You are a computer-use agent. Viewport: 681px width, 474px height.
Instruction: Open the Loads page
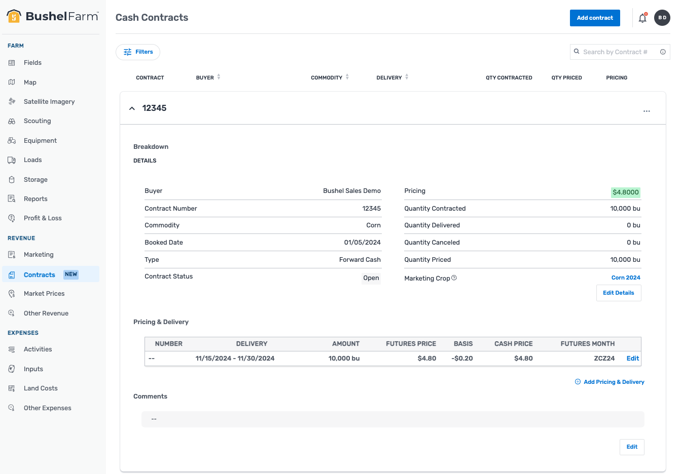(33, 160)
